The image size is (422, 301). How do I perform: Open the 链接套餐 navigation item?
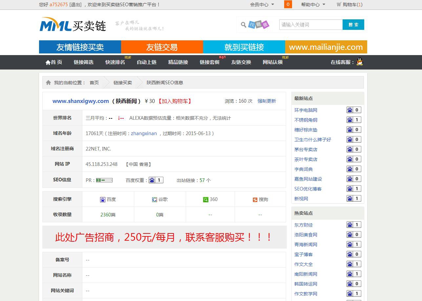(x=210, y=62)
